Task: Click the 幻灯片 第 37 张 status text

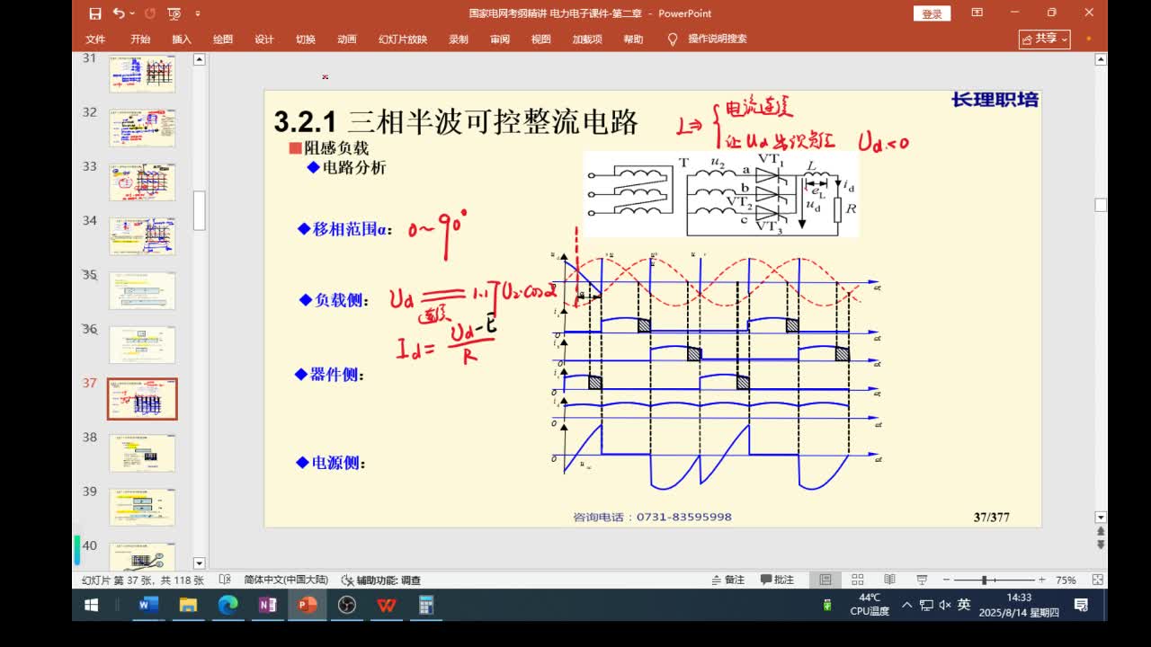Action: point(143,581)
